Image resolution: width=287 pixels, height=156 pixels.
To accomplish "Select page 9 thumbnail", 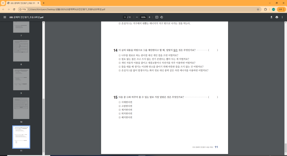I will (21, 80).
